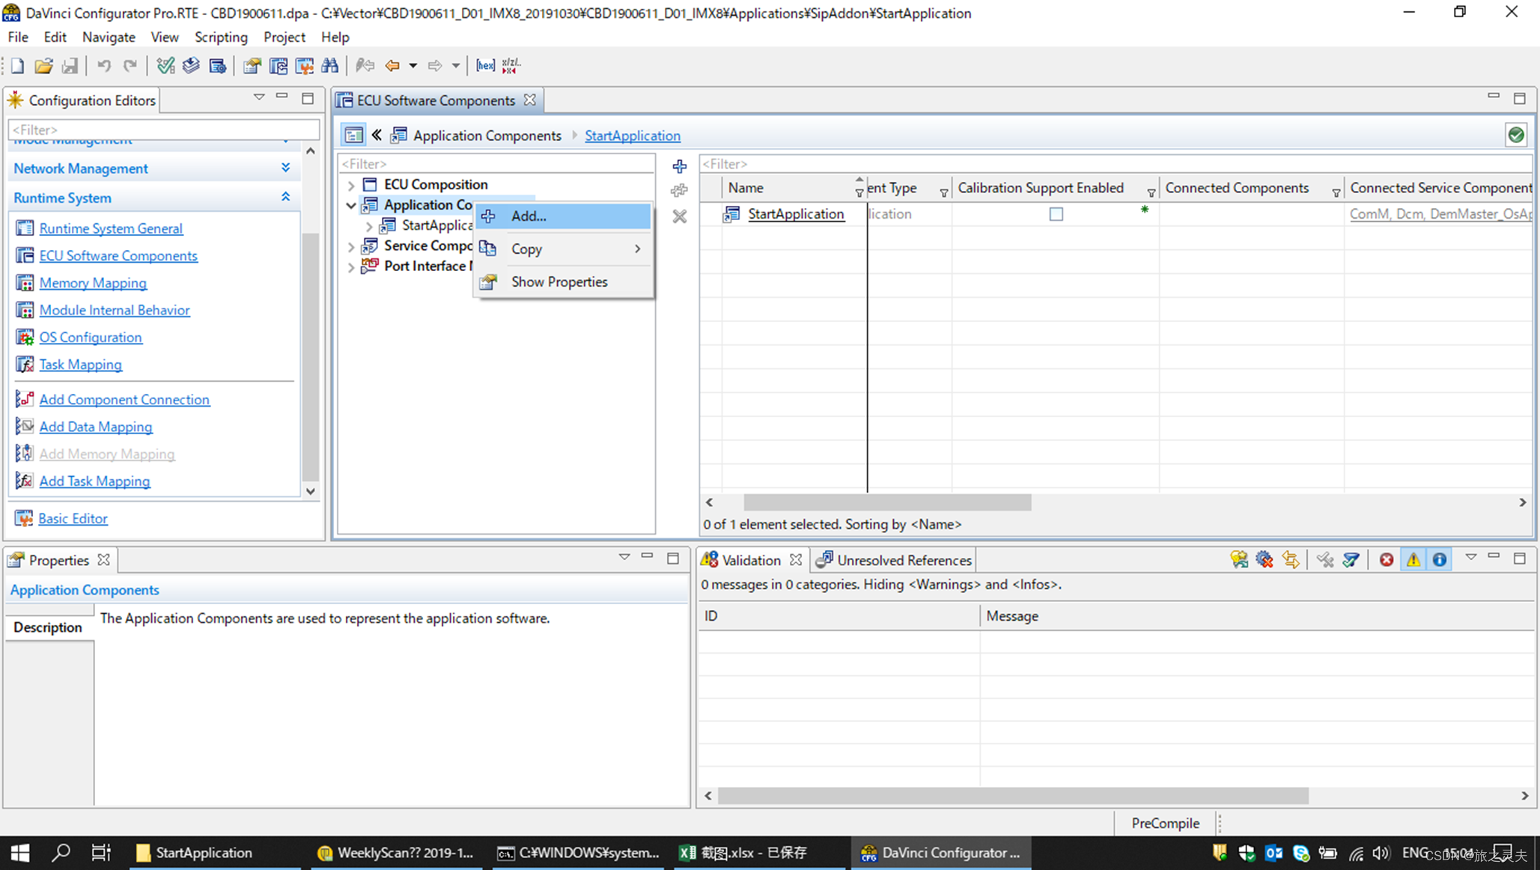Expand the Network Management section

click(285, 168)
